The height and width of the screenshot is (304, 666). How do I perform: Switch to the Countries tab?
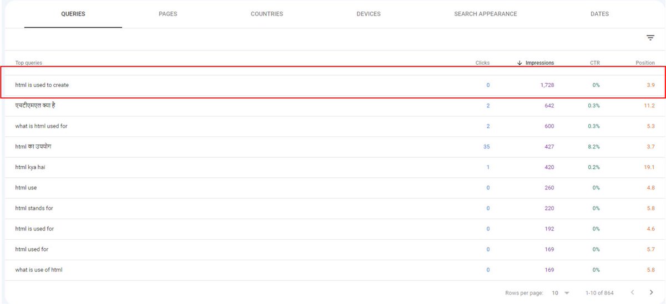[x=267, y=14]
